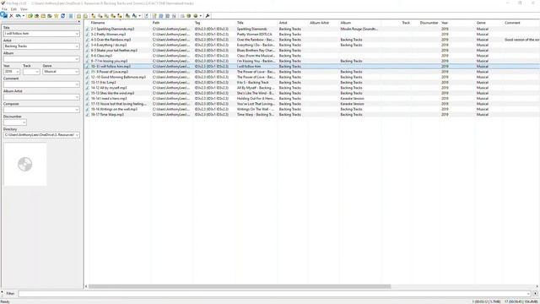Open the View menu

pos(24,9)
